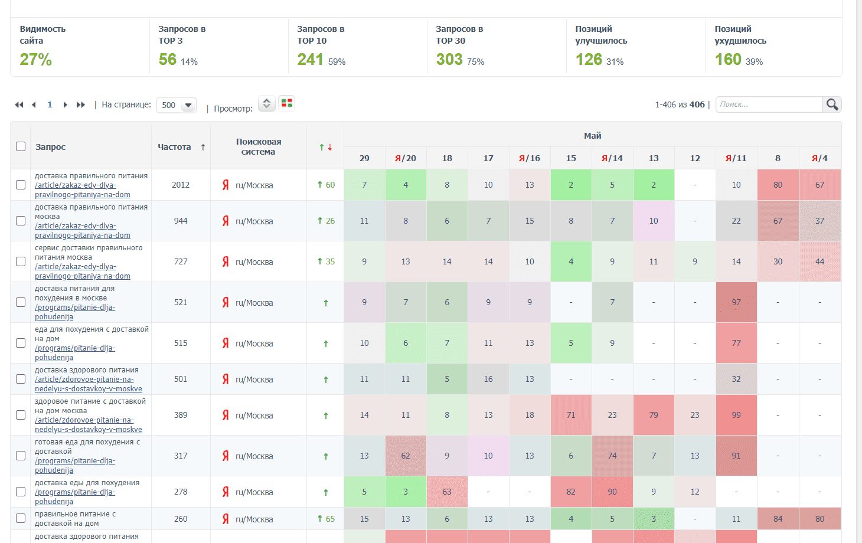Open the zdorovoe-pitanie article link in the 501 row
This screenshot has height=543, width=862.
click(87, 384)
